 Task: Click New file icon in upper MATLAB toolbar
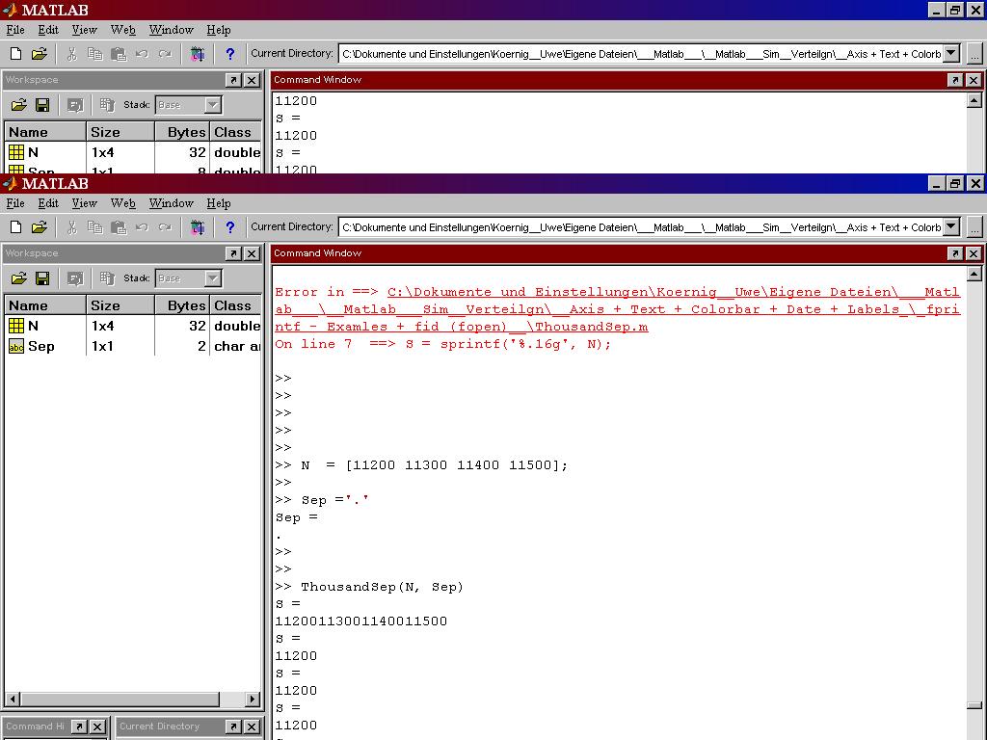click(x=15, y=54)
